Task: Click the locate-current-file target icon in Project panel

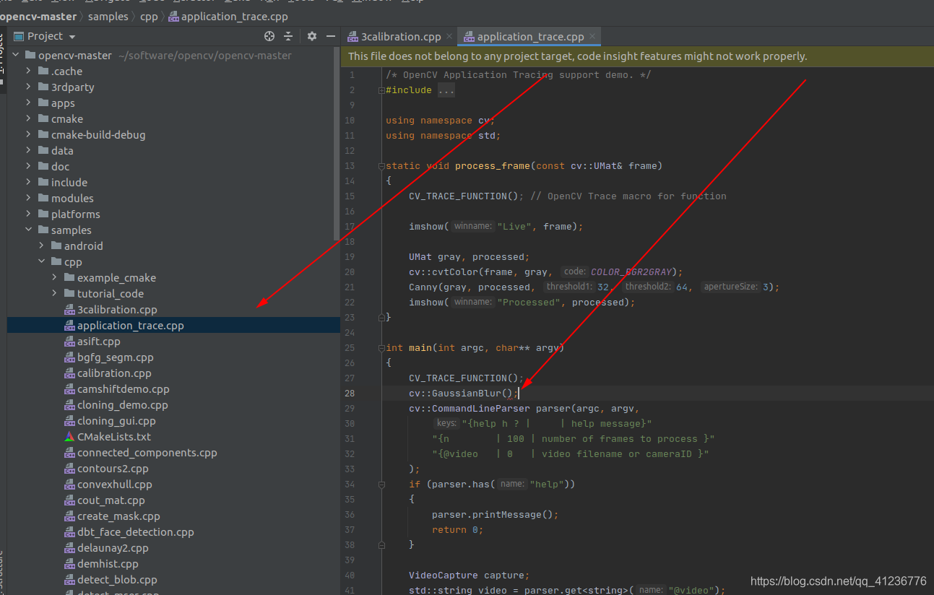Action: coord(269,36)
